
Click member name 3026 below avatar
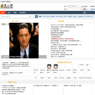pyautogui.click(x=49, y=78)
